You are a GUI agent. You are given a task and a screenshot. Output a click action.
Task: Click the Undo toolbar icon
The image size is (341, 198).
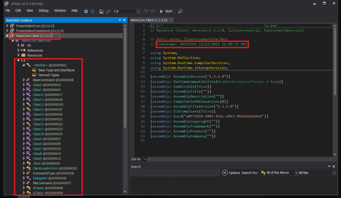point(146,11)
